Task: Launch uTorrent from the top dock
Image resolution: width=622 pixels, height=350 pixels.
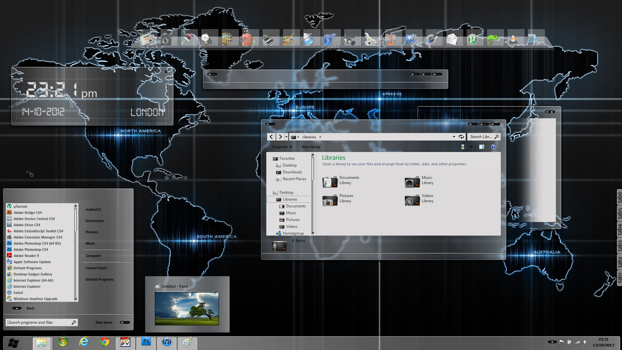Action: coord(472,40)
